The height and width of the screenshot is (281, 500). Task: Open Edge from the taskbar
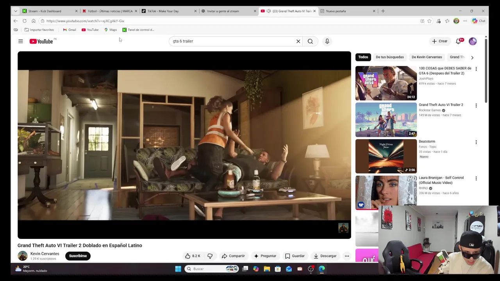pyautogui.click(x=321, y=269)
